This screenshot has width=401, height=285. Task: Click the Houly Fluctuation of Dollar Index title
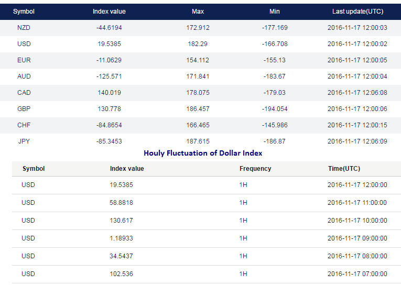click(203, 154)
